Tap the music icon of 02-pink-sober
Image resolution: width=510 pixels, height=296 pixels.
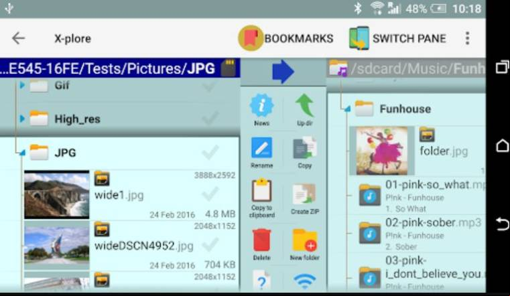(x=369, y=233)
